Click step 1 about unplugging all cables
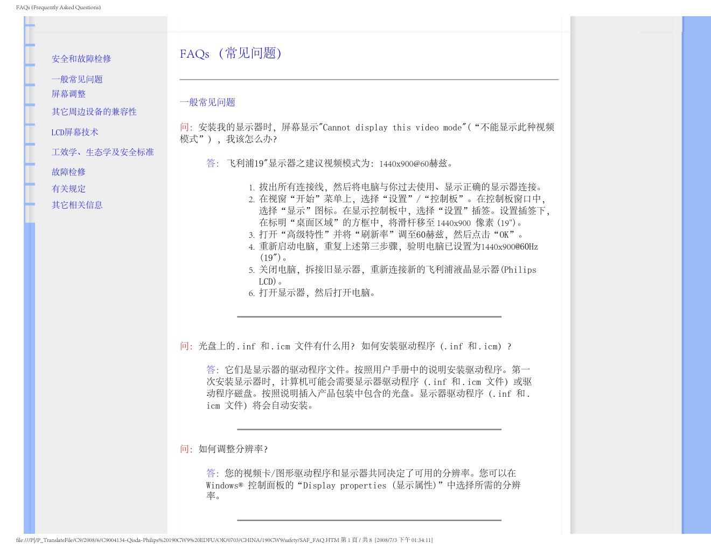This screenshot has width=711, height=550. (x=401, y=187)
